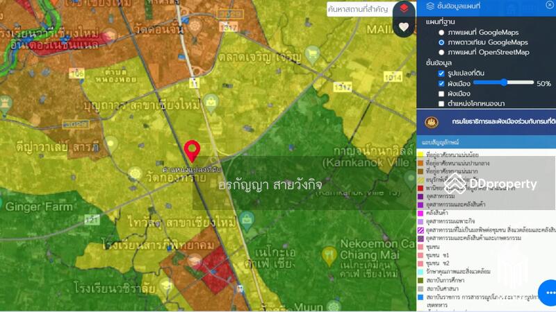556x312 pixels.
Task: Click the อุตสาหกรรมและคลังสินค้าและเกษตรกรรม legend entry
Action: tap(473, 238)
